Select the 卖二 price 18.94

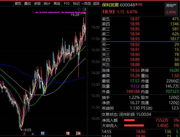tap(135, 34)
